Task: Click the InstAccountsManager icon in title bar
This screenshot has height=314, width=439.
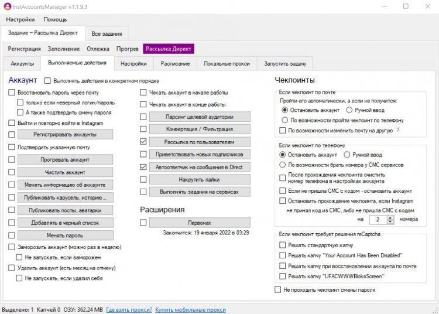Action: coord(6,6)
